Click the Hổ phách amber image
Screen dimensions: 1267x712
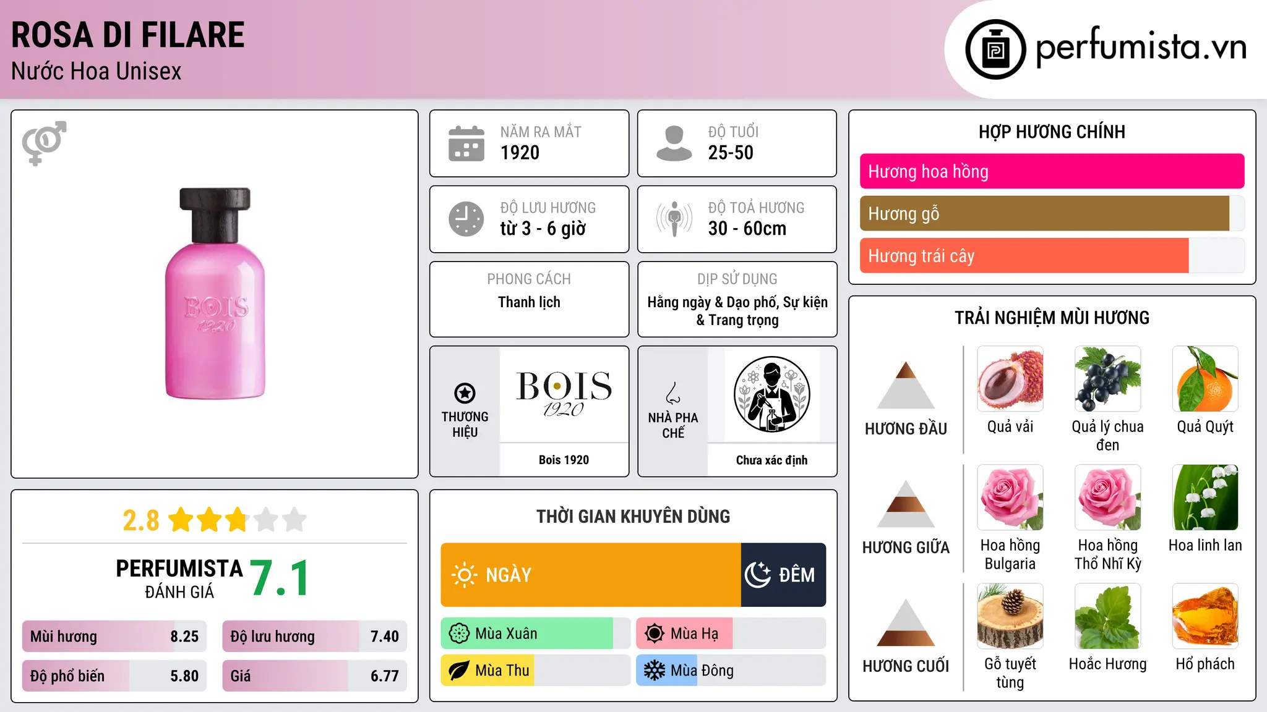pyautogui.click(x=1205, y=616)
